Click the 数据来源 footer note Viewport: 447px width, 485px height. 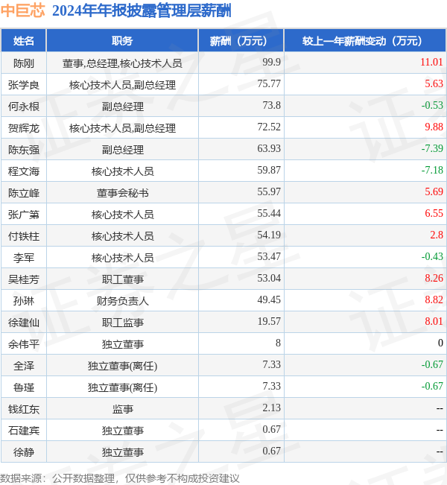119,478
